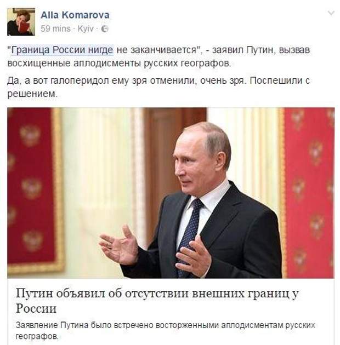The image size is (340, 345).
Task: Select the Kyiv location link
Action: pyautogui.click(x=86, y=29)
